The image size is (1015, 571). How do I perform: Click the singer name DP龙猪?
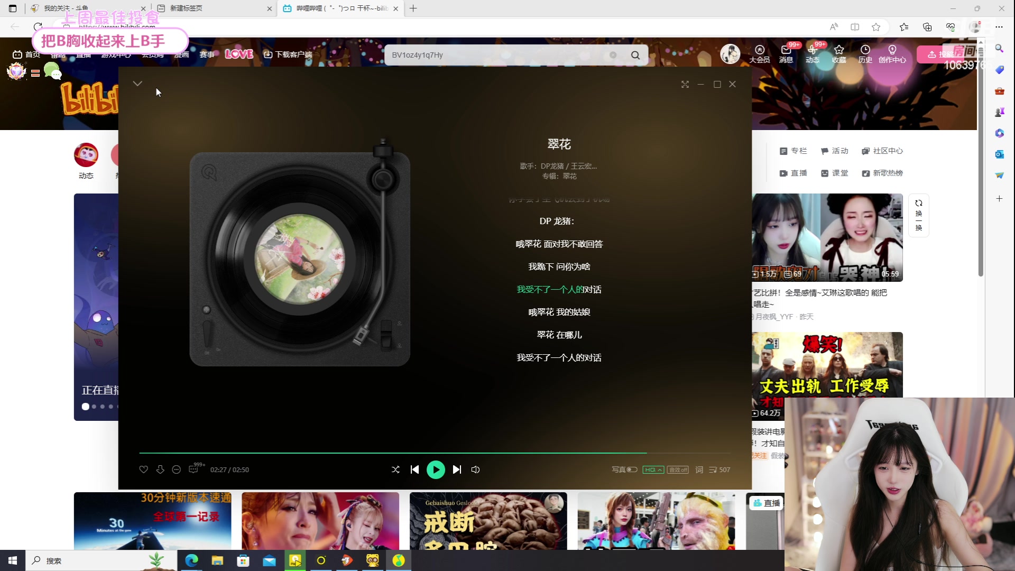pos(552,166)
